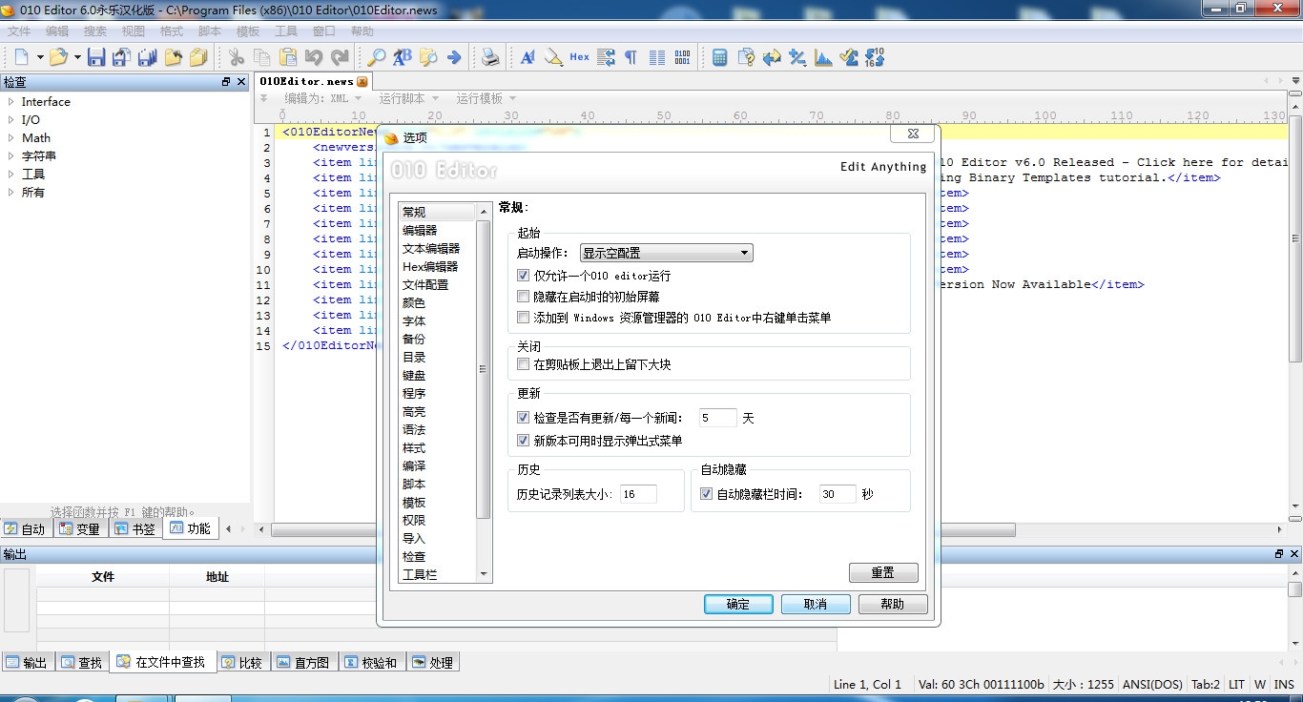The width and height of the screenshot is (1303, 702).
Task: Click the history list size input field
Action: tap(638, 494)
